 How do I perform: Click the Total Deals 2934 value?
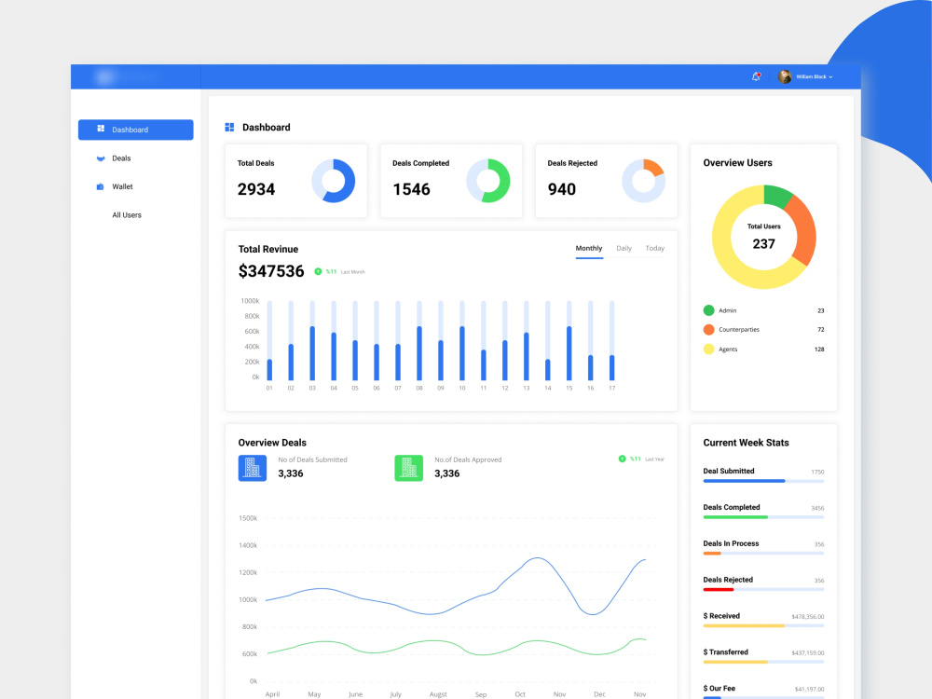pos(256,189)
